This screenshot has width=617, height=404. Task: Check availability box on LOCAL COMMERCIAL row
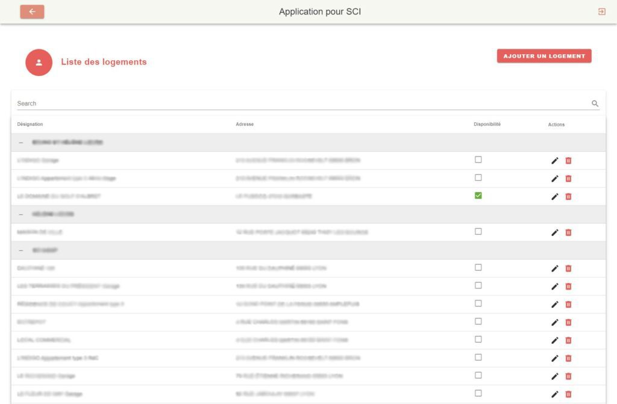pos(478,339)
